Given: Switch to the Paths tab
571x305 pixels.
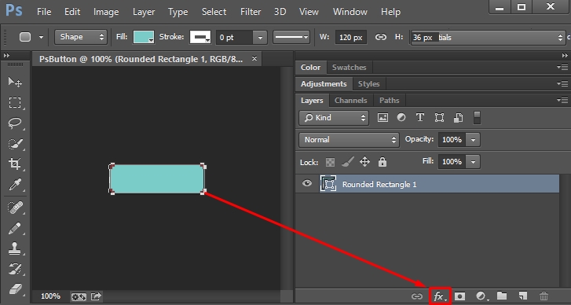Looking at the screenshot, I should (x=390, y=100).
